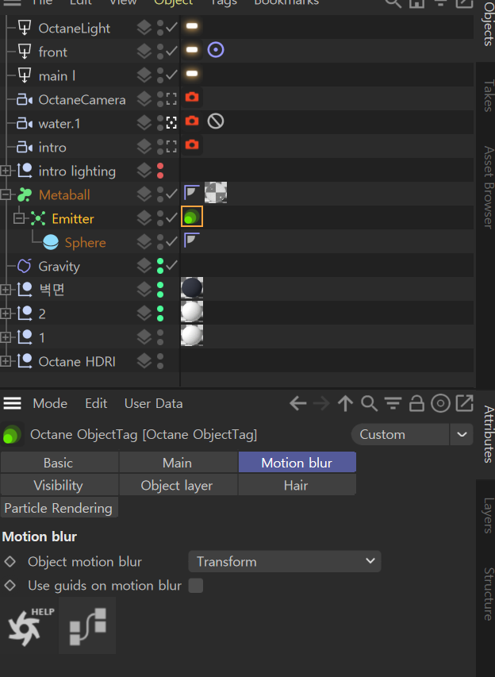The image size is (495, 677).
Task: Switch to the Particle Rendering tab
Action: (x=59, y=508)
